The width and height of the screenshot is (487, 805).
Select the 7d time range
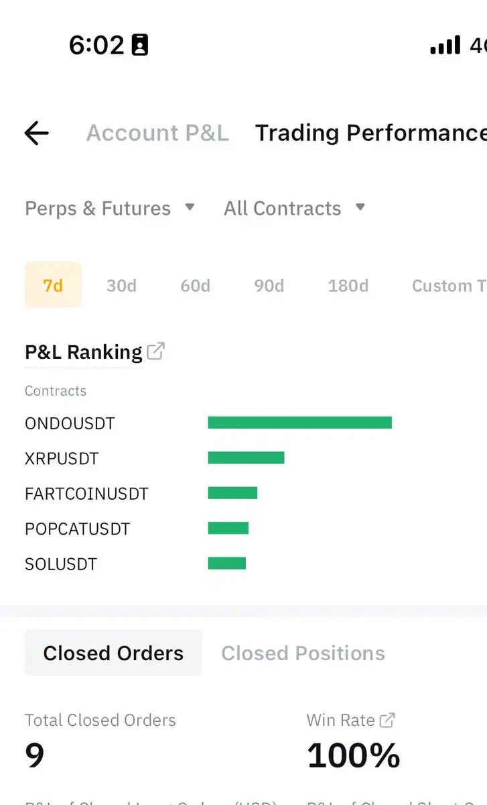53,285
